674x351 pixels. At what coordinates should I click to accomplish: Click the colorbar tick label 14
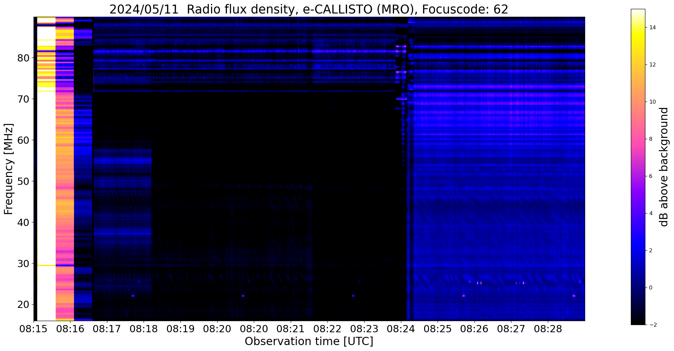pyautogui.click(x=652, y=28)
